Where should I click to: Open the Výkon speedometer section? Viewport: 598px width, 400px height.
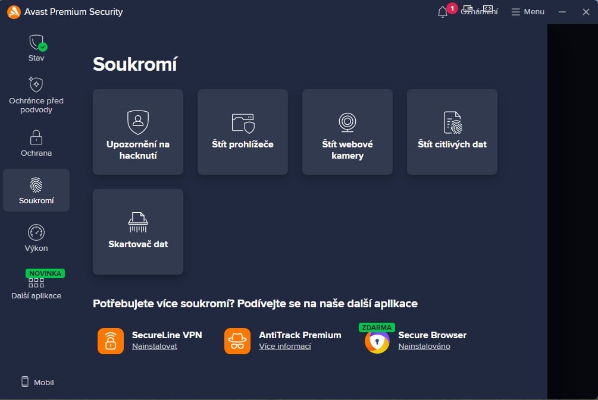36,232
